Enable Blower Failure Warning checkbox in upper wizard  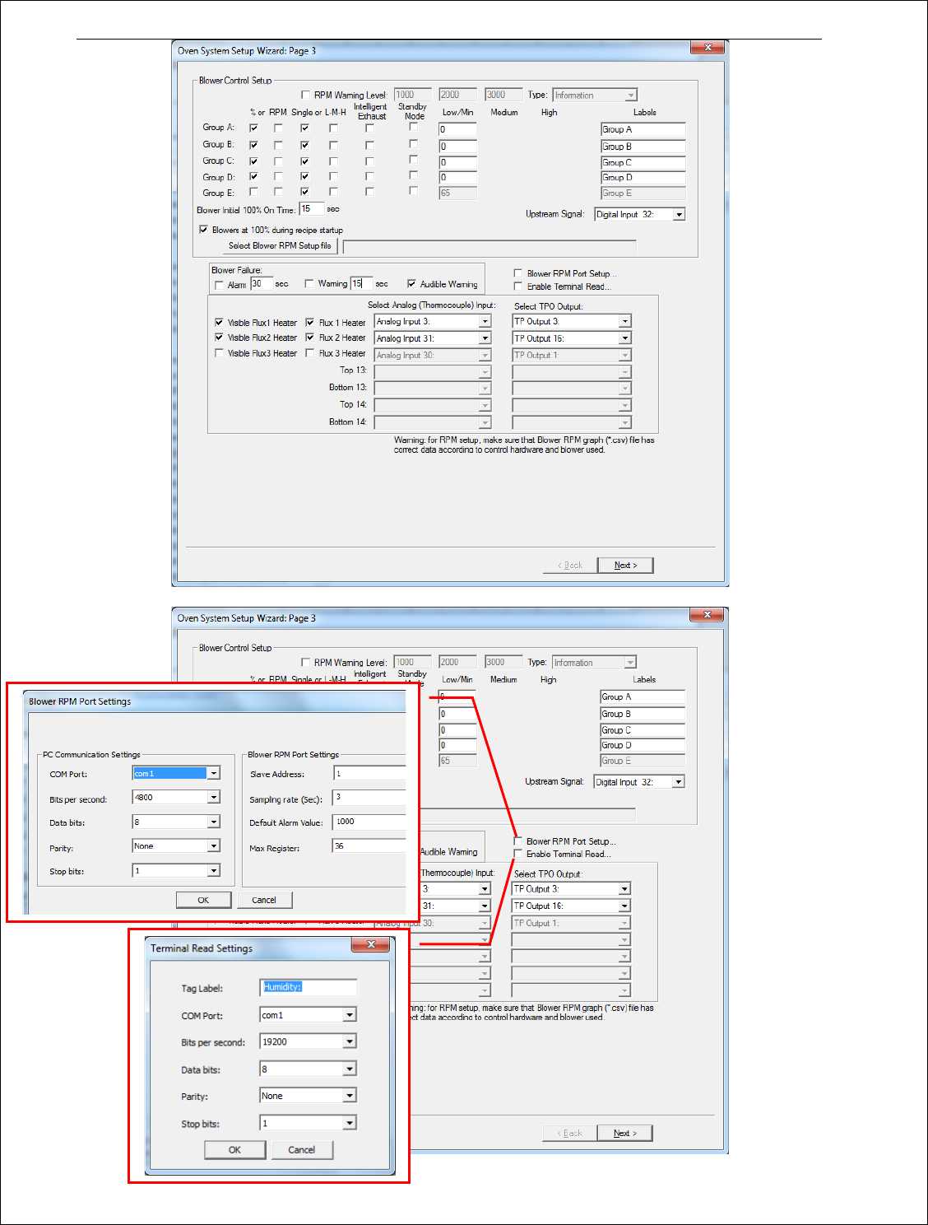(309, 283)
